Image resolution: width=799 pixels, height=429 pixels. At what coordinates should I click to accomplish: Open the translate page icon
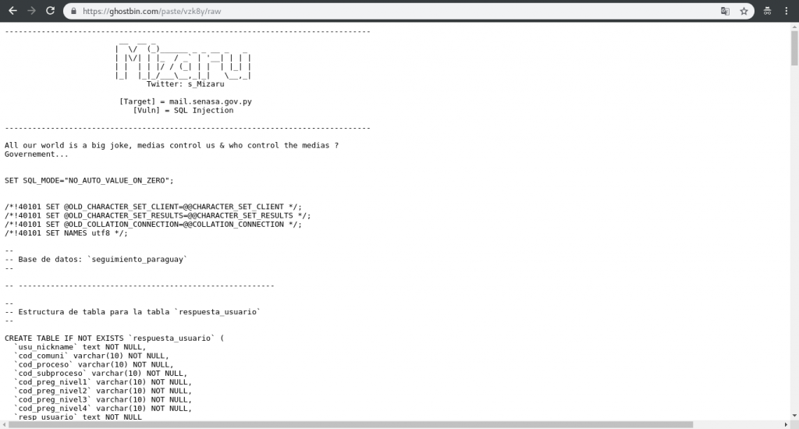pos(725,11)
